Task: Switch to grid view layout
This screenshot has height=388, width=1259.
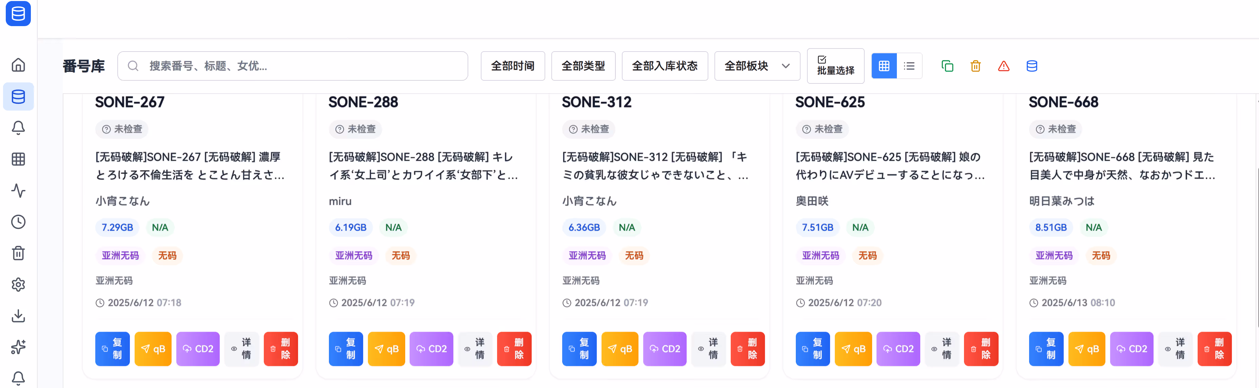Action: point(884,66)
